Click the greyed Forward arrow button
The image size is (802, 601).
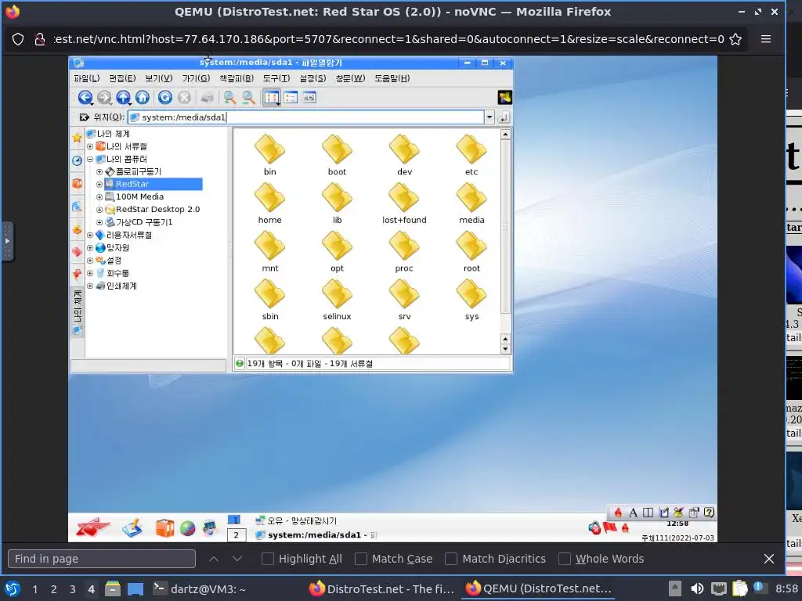tap(104, 98)
